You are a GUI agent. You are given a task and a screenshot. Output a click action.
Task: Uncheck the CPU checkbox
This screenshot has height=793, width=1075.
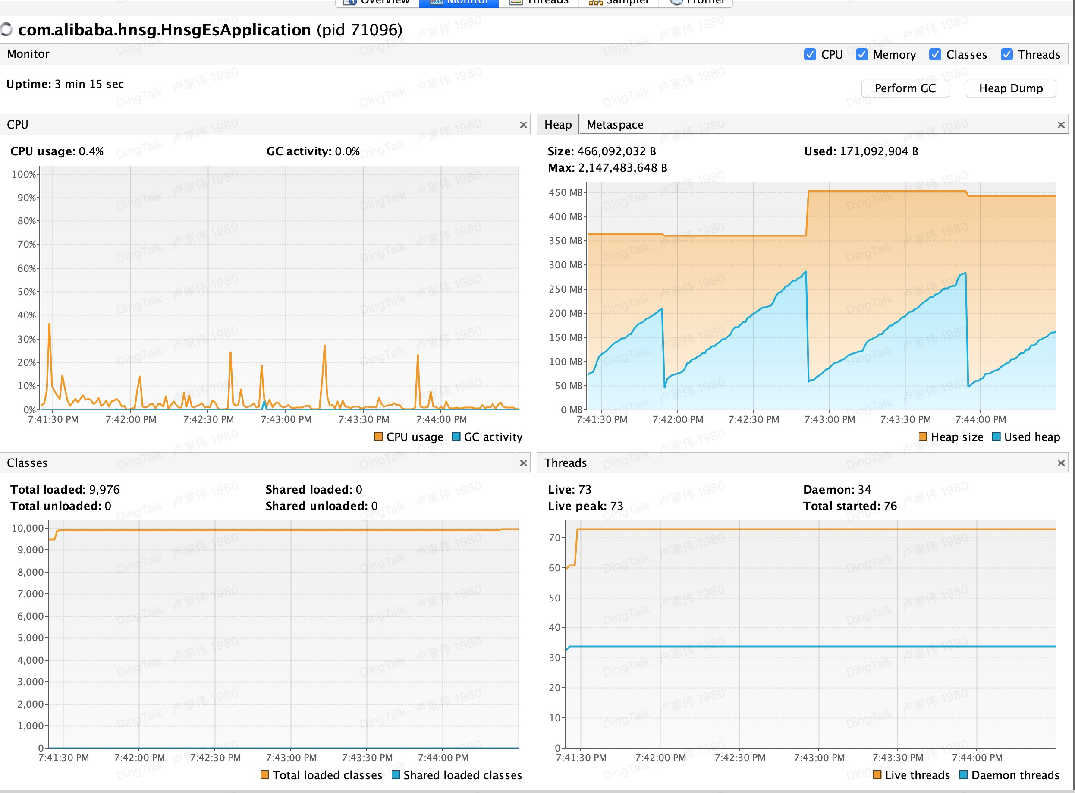pyautogui.click(x=810, y=55)
